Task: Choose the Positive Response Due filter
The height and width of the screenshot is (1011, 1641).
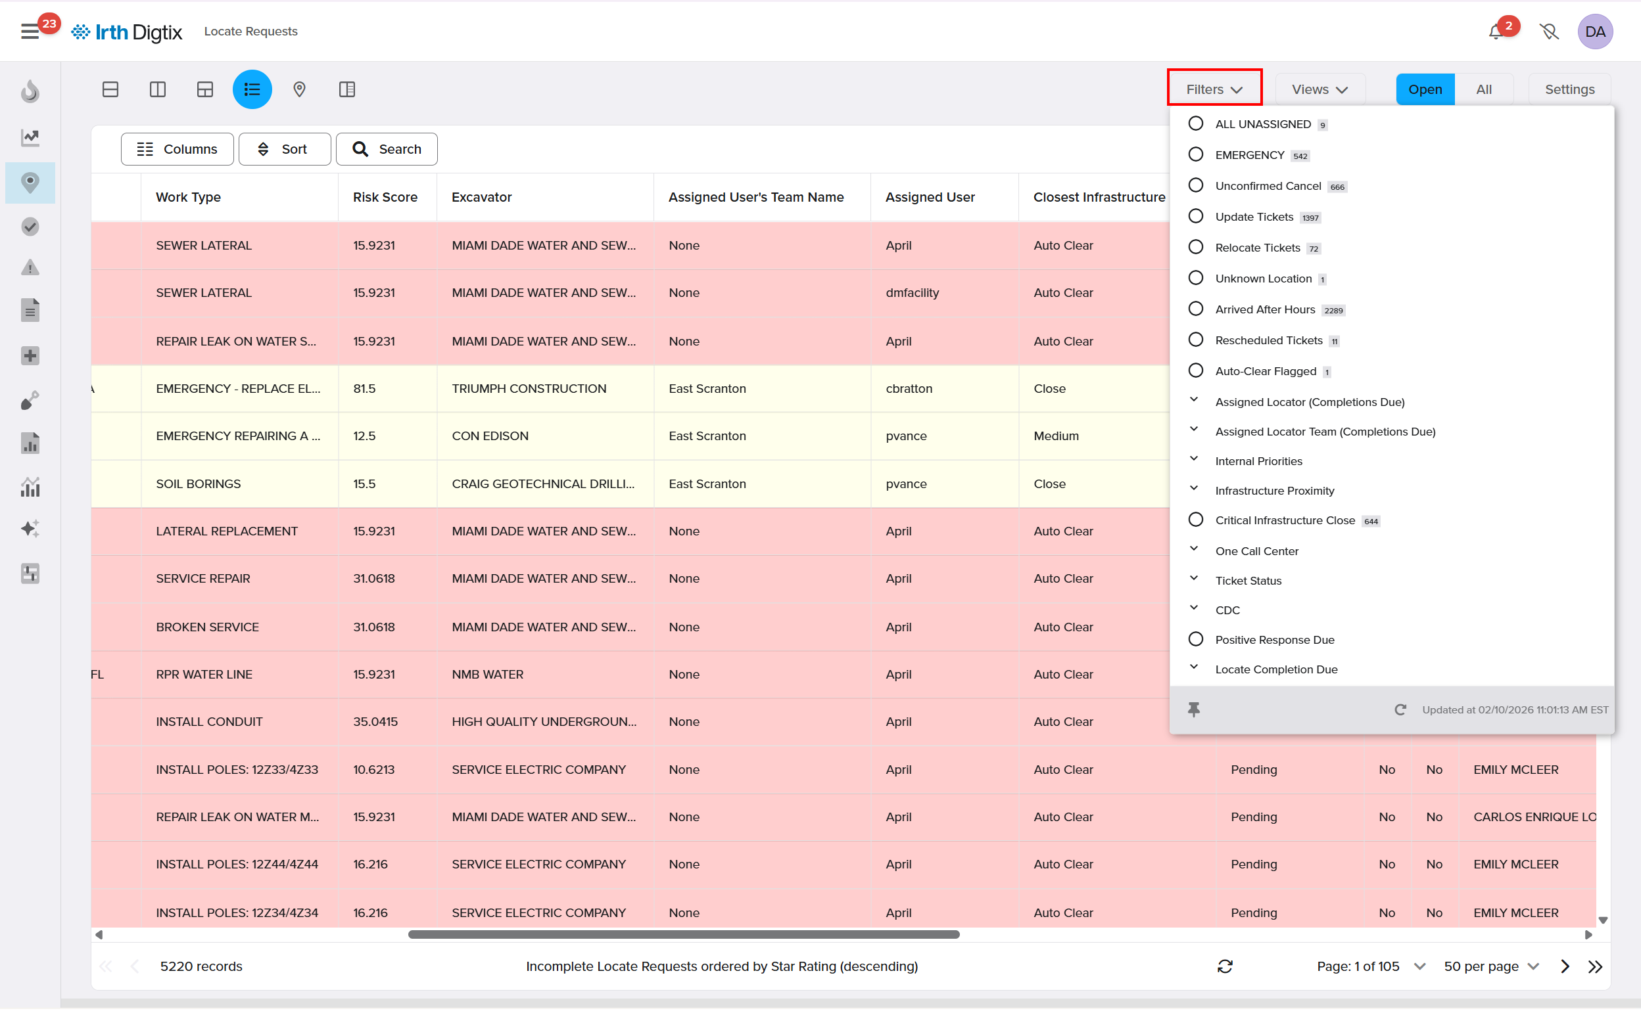Action: 1195,639
